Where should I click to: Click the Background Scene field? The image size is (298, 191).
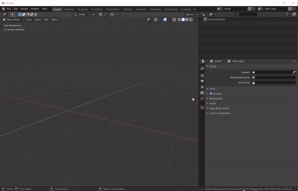tap(273, 77)
